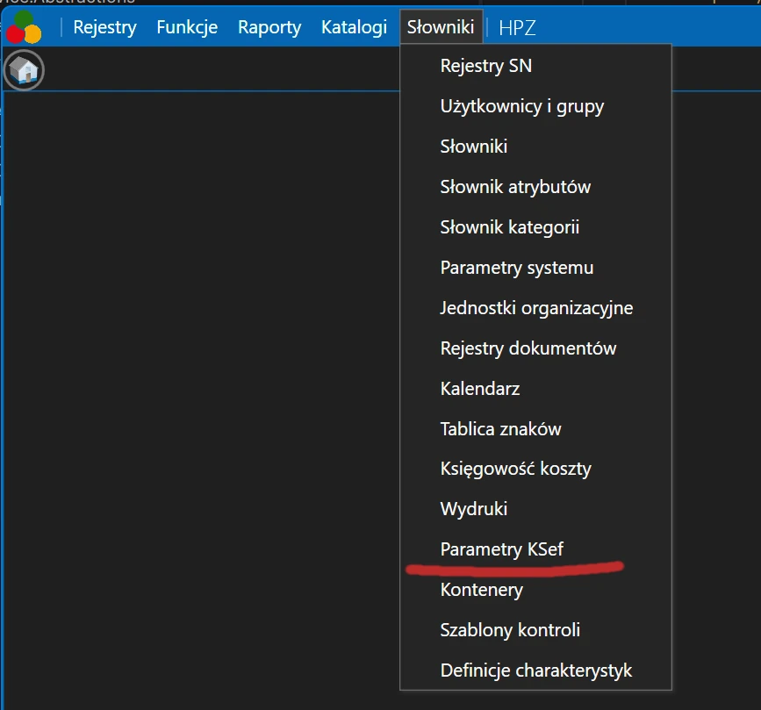Choose Jednostki organizacyjne

[x=536, y=308]
